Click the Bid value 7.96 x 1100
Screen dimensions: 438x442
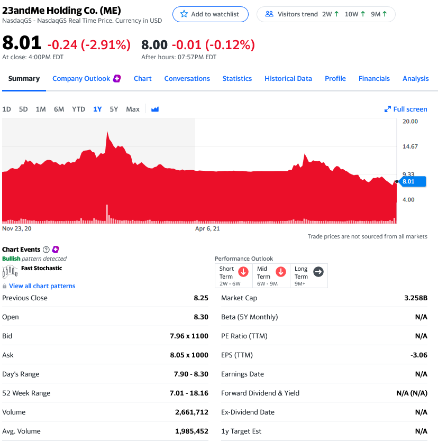coord(189,336)
